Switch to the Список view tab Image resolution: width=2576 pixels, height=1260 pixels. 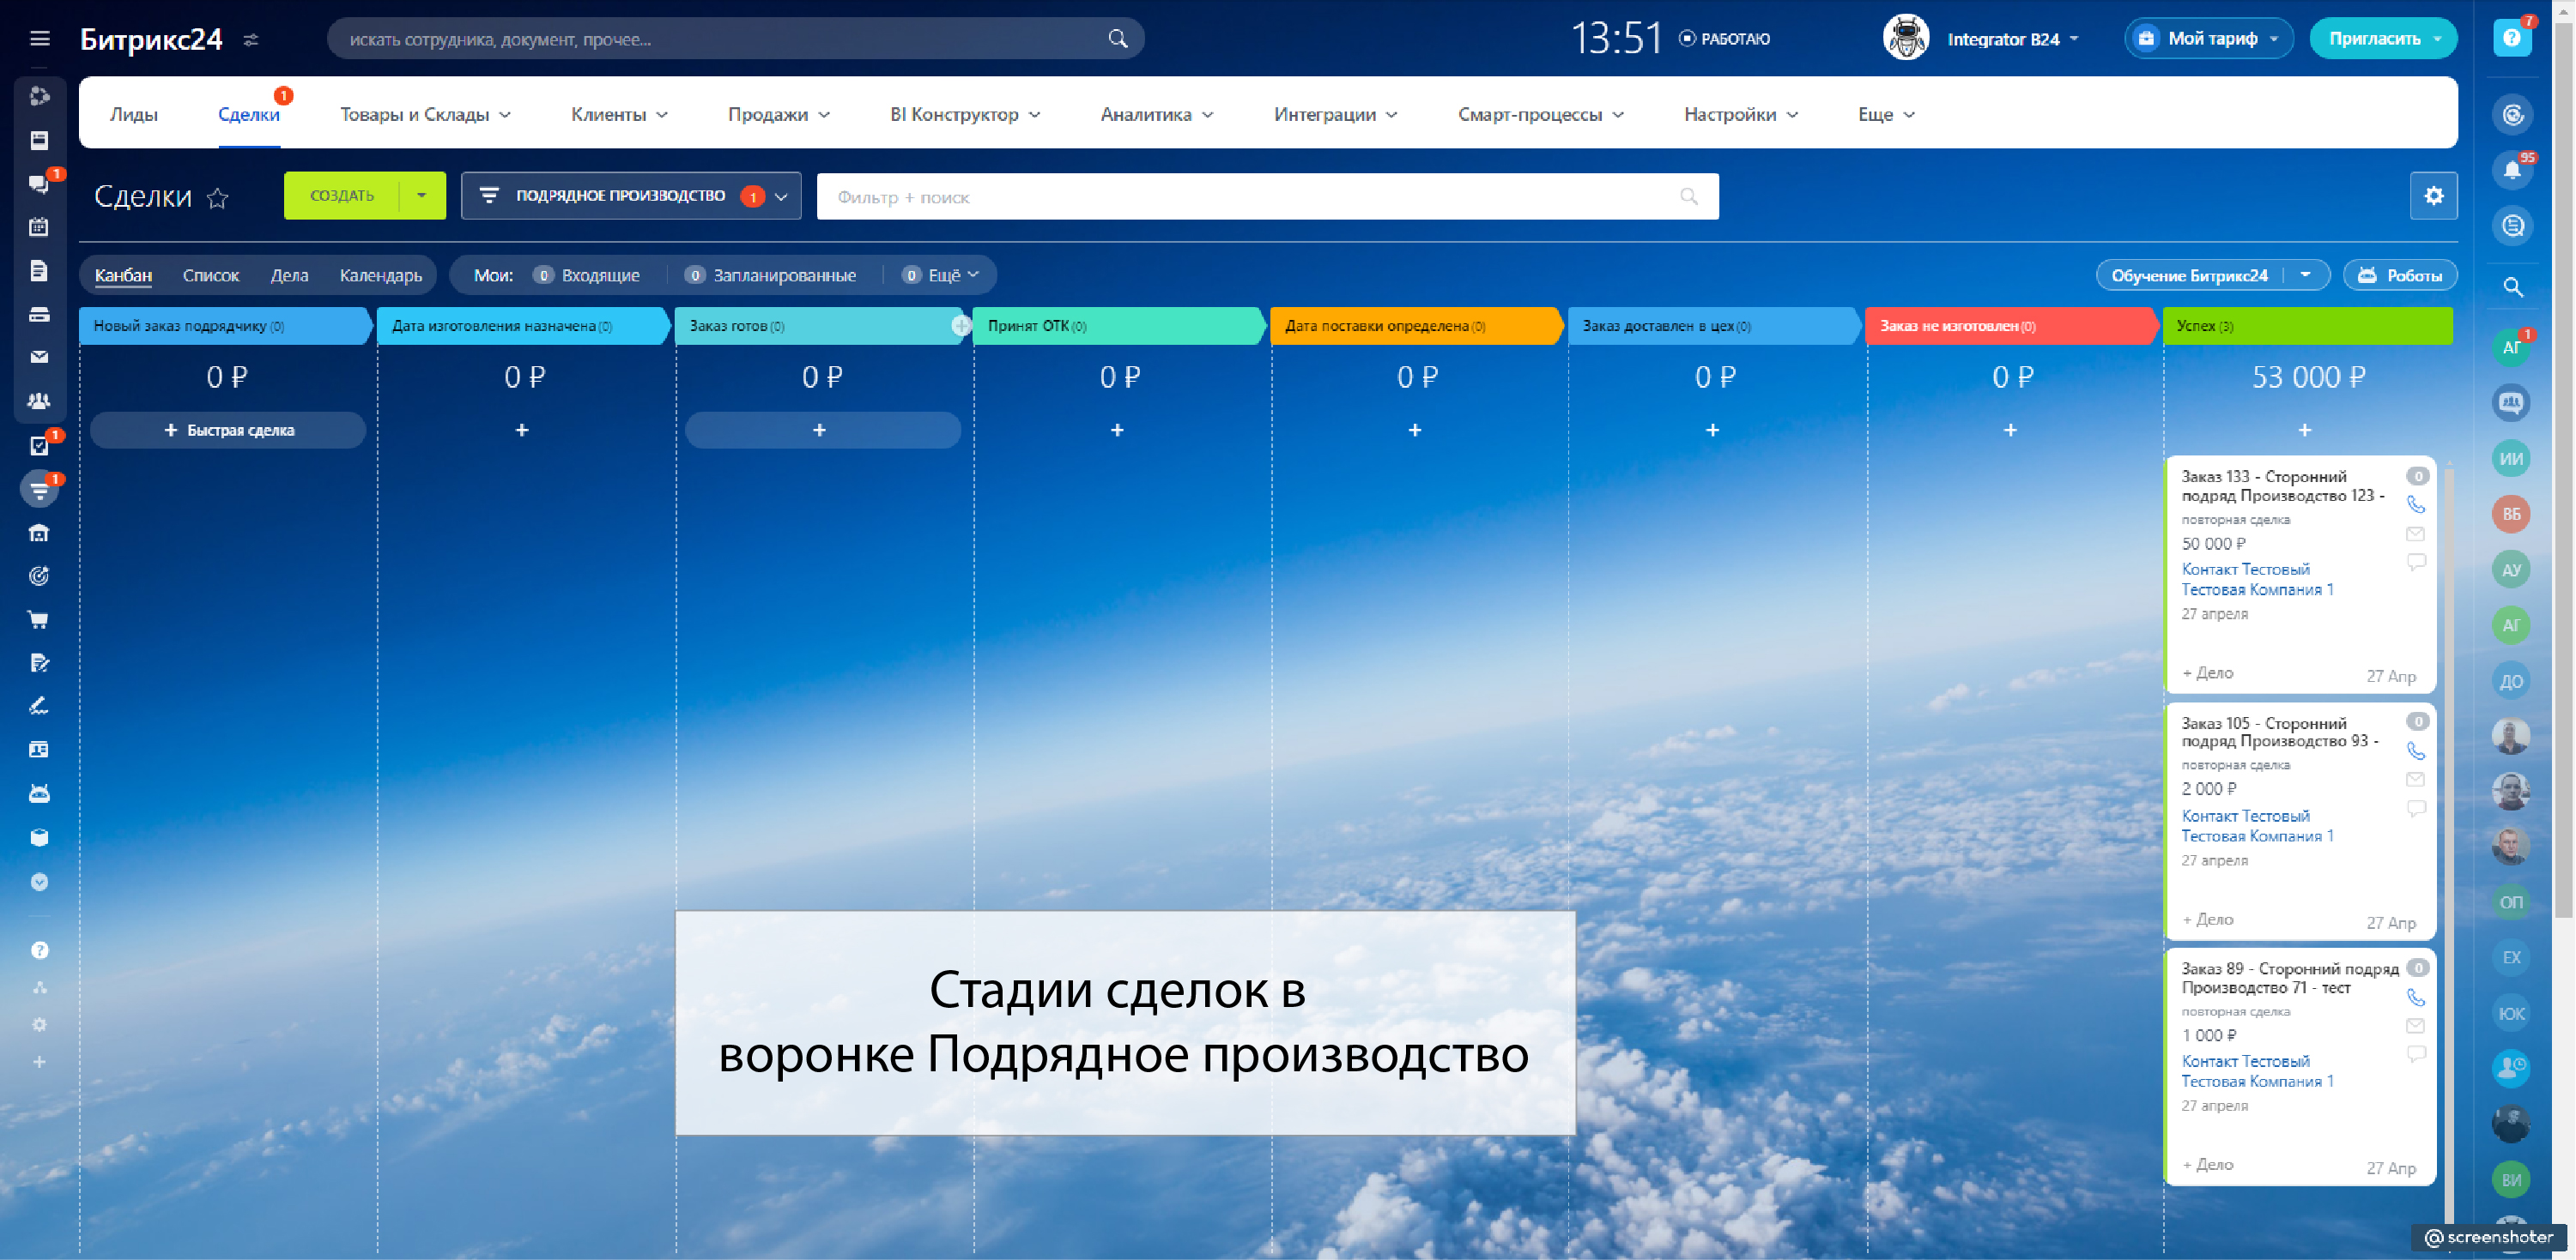pos(210,274)
